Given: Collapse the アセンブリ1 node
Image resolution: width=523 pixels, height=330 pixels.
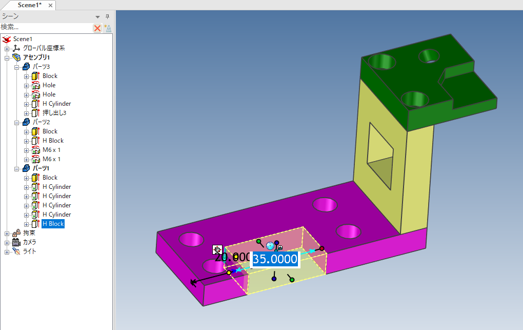Looking at the screenshot, I should tap(7, 57).
